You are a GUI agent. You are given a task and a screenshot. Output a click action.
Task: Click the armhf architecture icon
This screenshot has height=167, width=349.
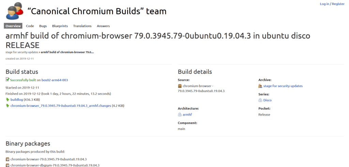pyautogui.click(x=180, y=115)
